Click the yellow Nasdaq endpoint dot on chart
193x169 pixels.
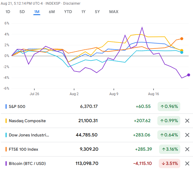(182, 50)
